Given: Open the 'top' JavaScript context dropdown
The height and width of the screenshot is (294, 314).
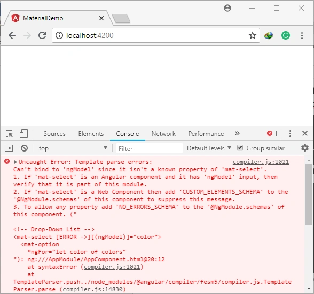Looking at the screenshot, I should (x=73, y=148).
